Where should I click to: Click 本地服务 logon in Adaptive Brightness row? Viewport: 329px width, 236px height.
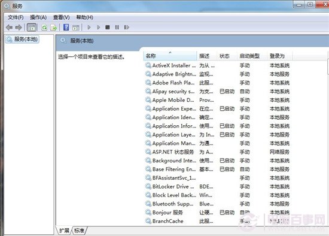tap(279, 74)
